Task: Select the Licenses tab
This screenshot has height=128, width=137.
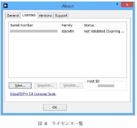Action: 29,15
